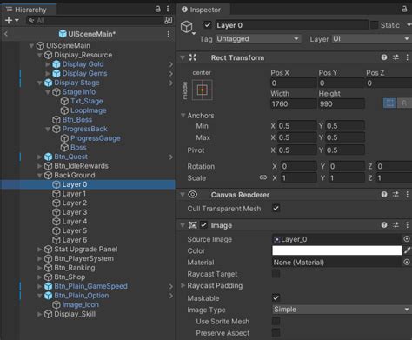Toggle Cull Transparent Mesh checkbox
The width and height of the screenshot is (412, 340).
click(x=276, y=208)
